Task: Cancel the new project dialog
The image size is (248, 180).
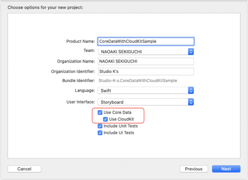Action: click(x=24, y=169)
